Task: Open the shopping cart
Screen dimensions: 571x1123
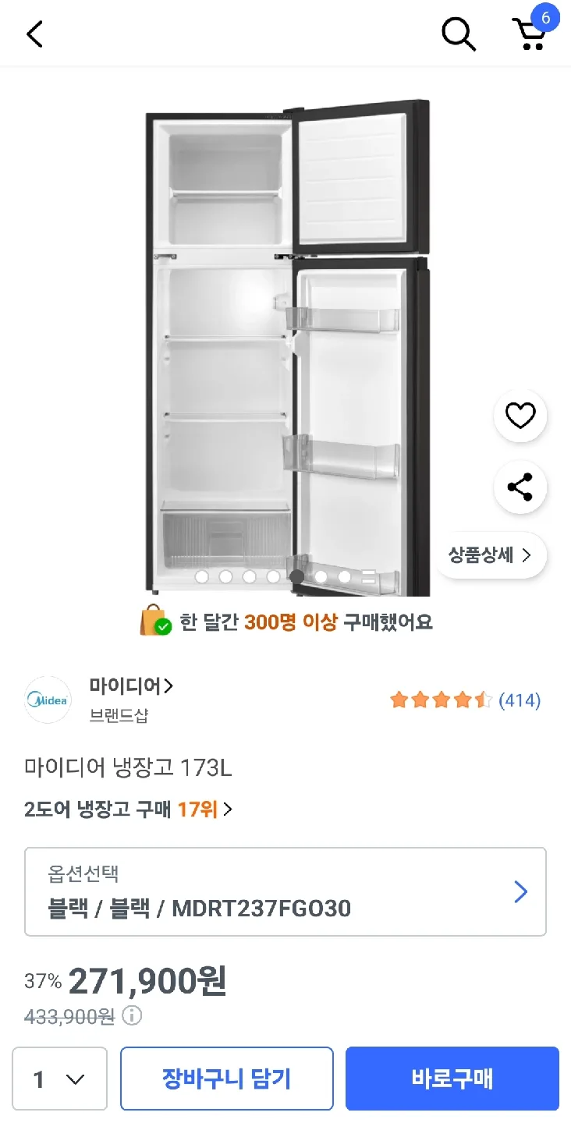Action: pos(530,34)
